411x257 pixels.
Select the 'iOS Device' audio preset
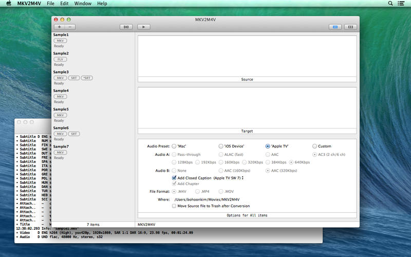(x=221, y=146)
